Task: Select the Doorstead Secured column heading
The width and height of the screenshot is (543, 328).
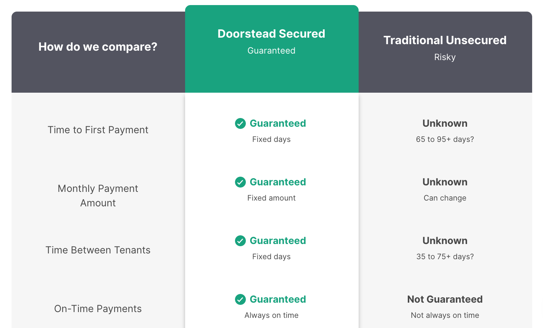Action: pos(271,34)
